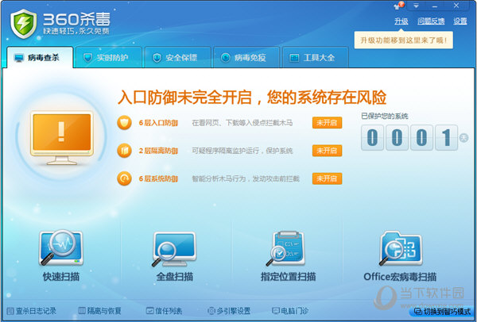477x322 pixels.
Task: Click the 6层系统防御 icon
Action: (124, 178)
